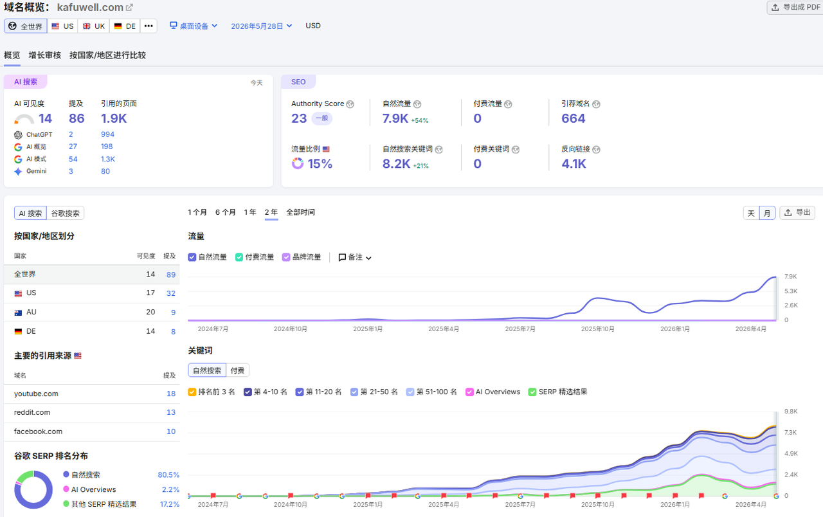The image size is (823, 517).
Task: Switch to the 增长审核 tab
Action: tap(45, 55)
